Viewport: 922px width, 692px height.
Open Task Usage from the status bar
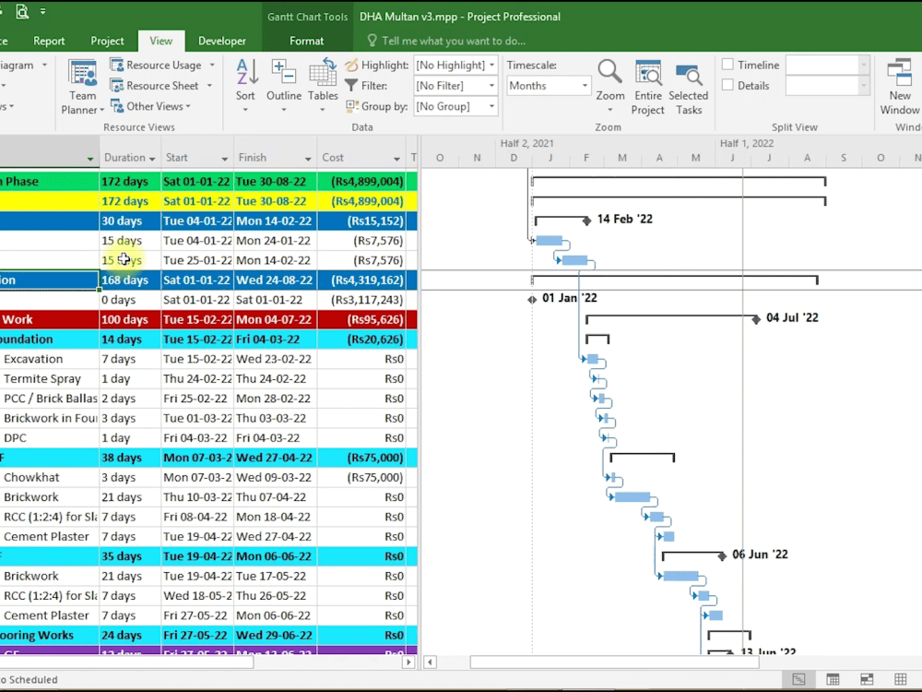point(833,679)
